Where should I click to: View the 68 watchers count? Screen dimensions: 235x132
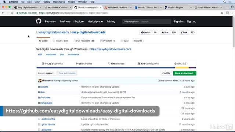[155, 33]
